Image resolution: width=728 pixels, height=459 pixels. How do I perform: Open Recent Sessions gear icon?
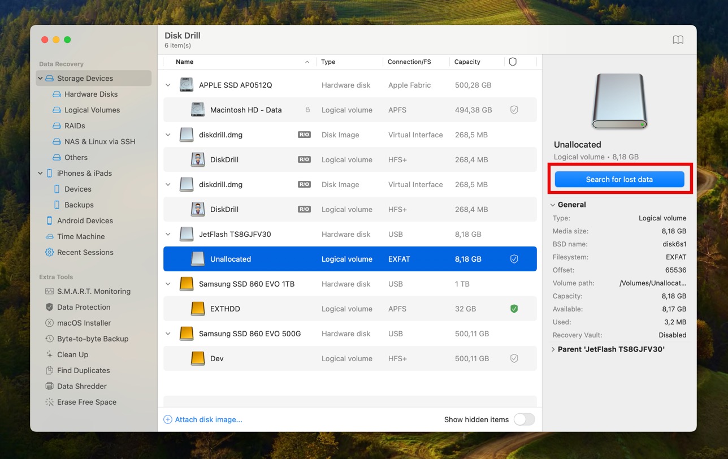(49, 252)
